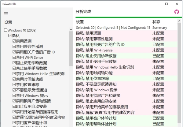Toggle 禁用 Windows 提示 checkbox

[x=14, y=95]
